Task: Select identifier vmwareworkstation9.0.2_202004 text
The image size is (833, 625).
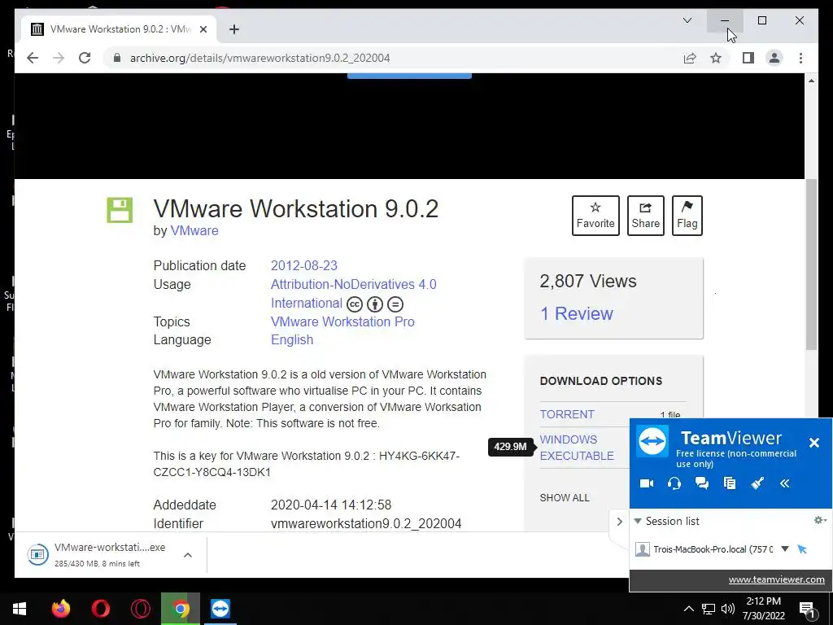Action: [366, 523]
